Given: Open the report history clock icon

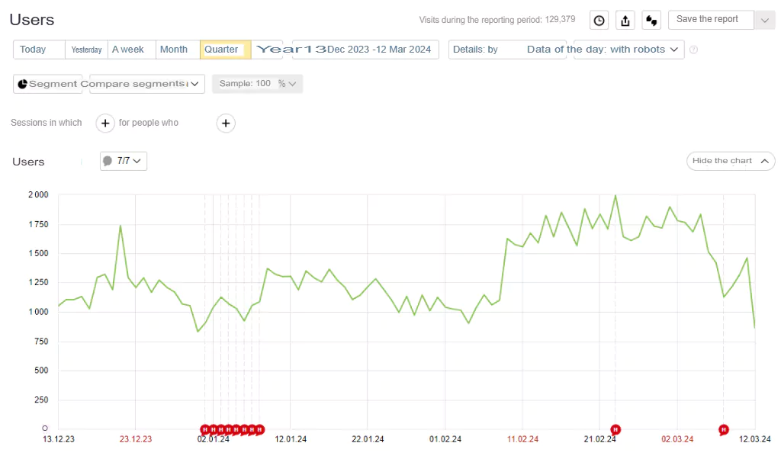Looking at the screenshot, I should coord(599,21).
